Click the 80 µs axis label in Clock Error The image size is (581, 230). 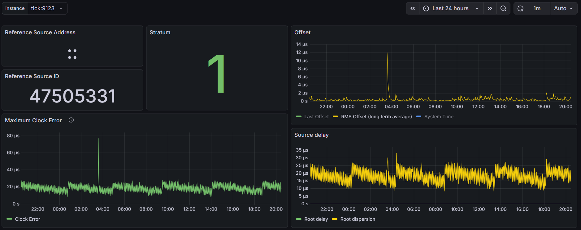[x=13, y=136]
